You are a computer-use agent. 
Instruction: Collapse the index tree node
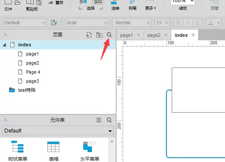coord(4,45)
